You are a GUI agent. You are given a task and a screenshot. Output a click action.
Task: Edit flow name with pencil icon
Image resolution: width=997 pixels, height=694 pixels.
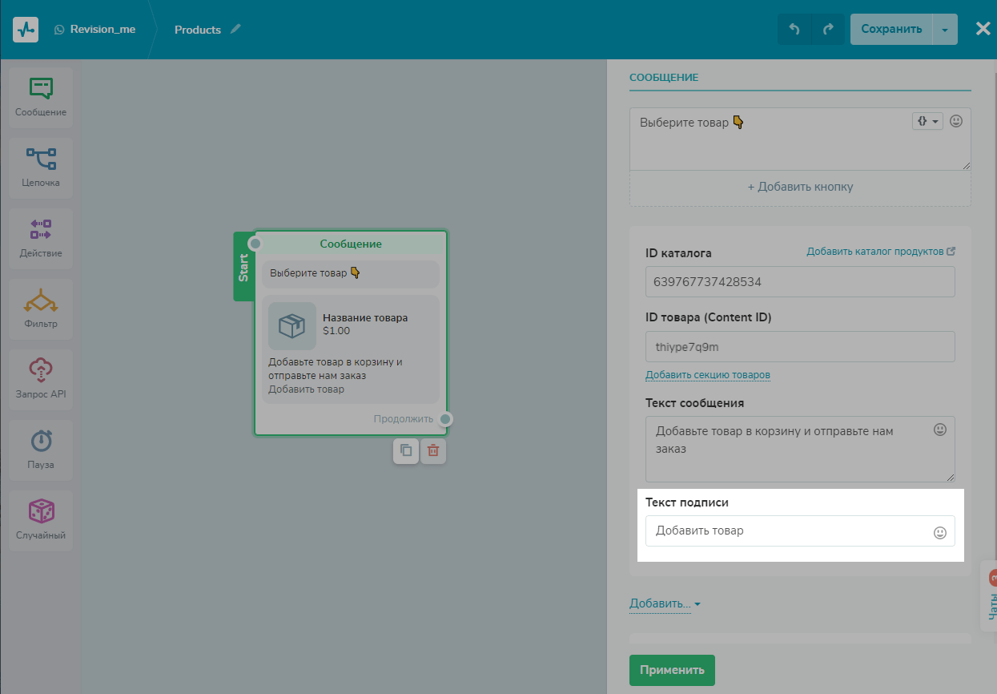point(235,29)
